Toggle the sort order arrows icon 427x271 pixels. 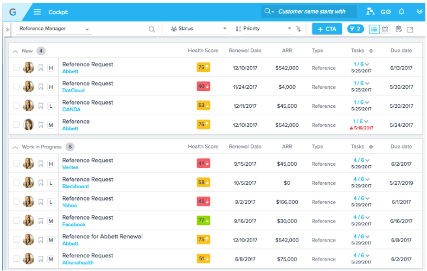coord(298,29)
